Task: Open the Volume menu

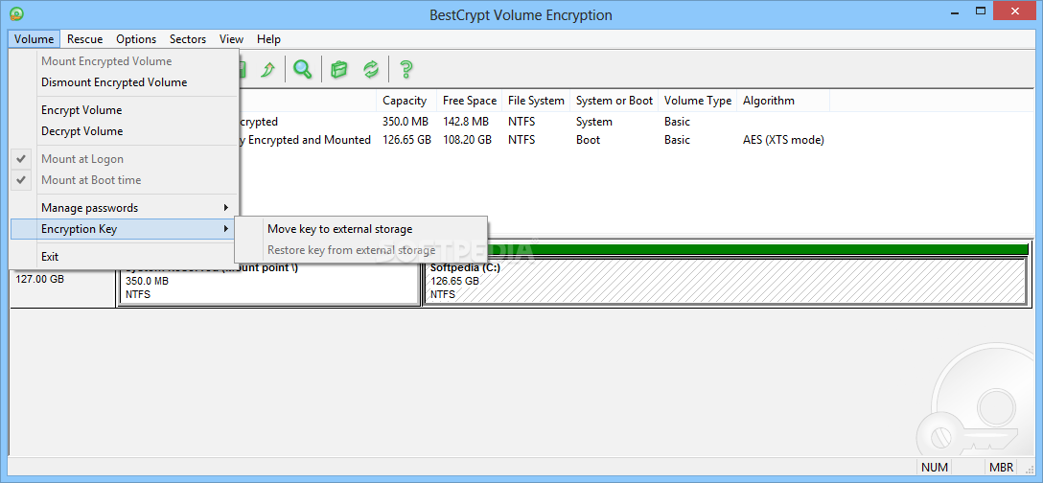Action: tap(34, 39)
